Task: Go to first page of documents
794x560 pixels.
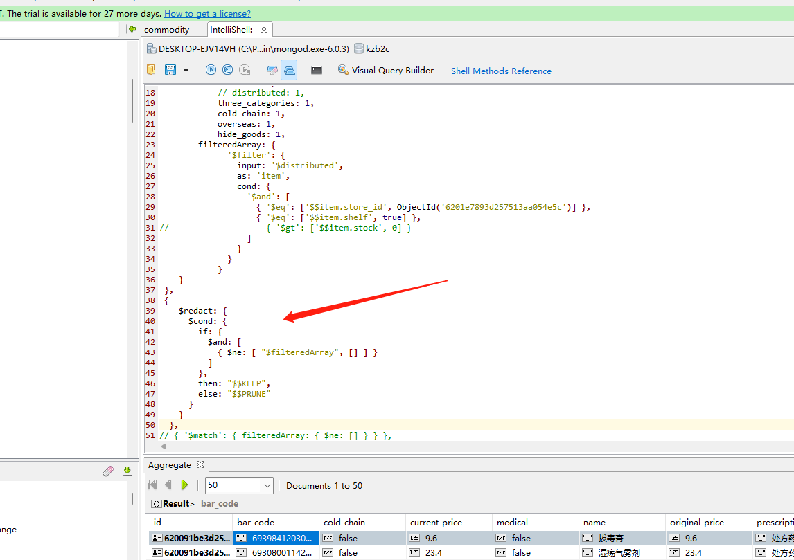Action: (x=152, y=485)
